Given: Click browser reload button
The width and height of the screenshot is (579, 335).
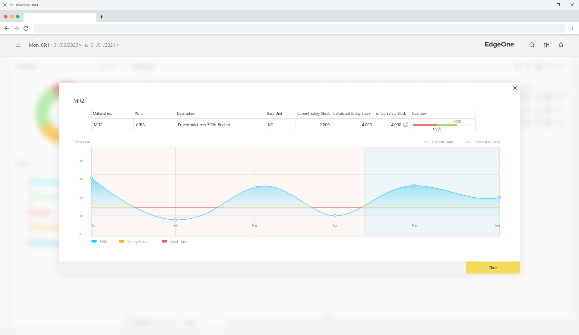Looking at the screenshot, I should [x=26, y=28].
